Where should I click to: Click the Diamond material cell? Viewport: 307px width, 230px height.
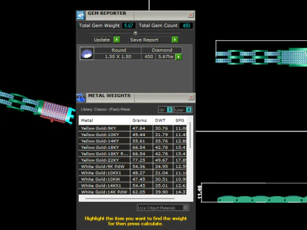click(x=162, y=50)
